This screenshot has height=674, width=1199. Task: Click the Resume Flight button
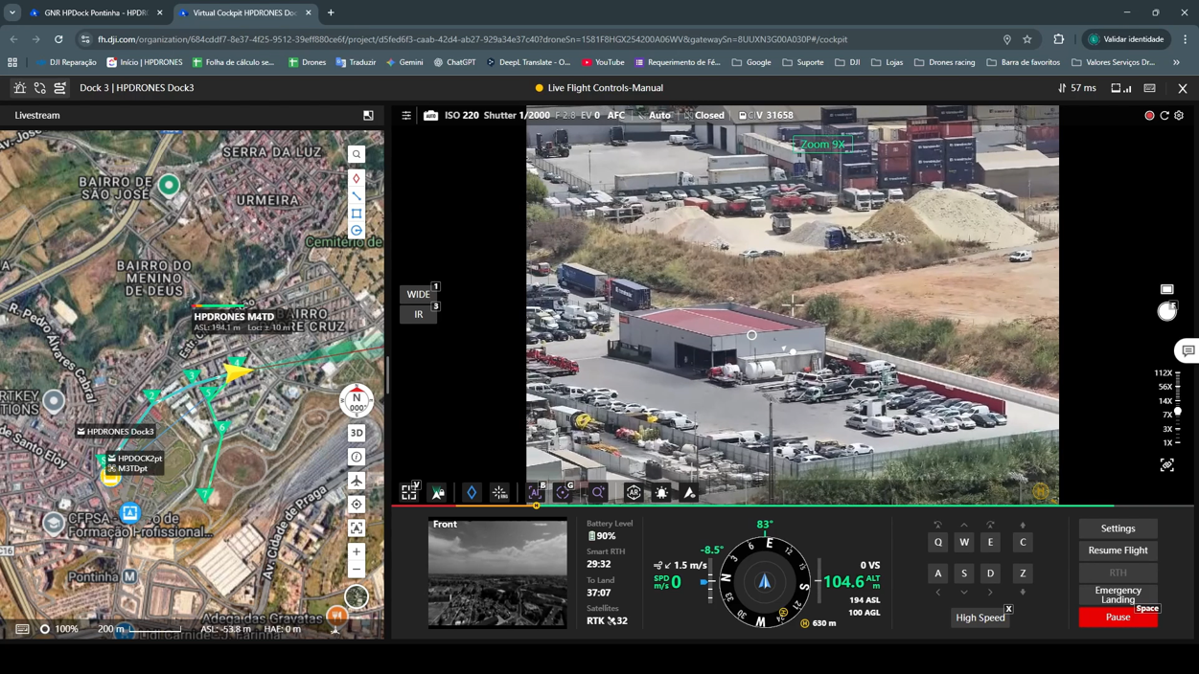[x=1118, y=550]
